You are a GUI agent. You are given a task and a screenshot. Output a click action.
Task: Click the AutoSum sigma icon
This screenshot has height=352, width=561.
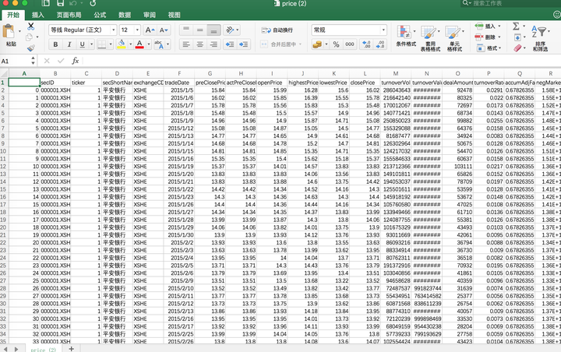(x=516, y=26)
